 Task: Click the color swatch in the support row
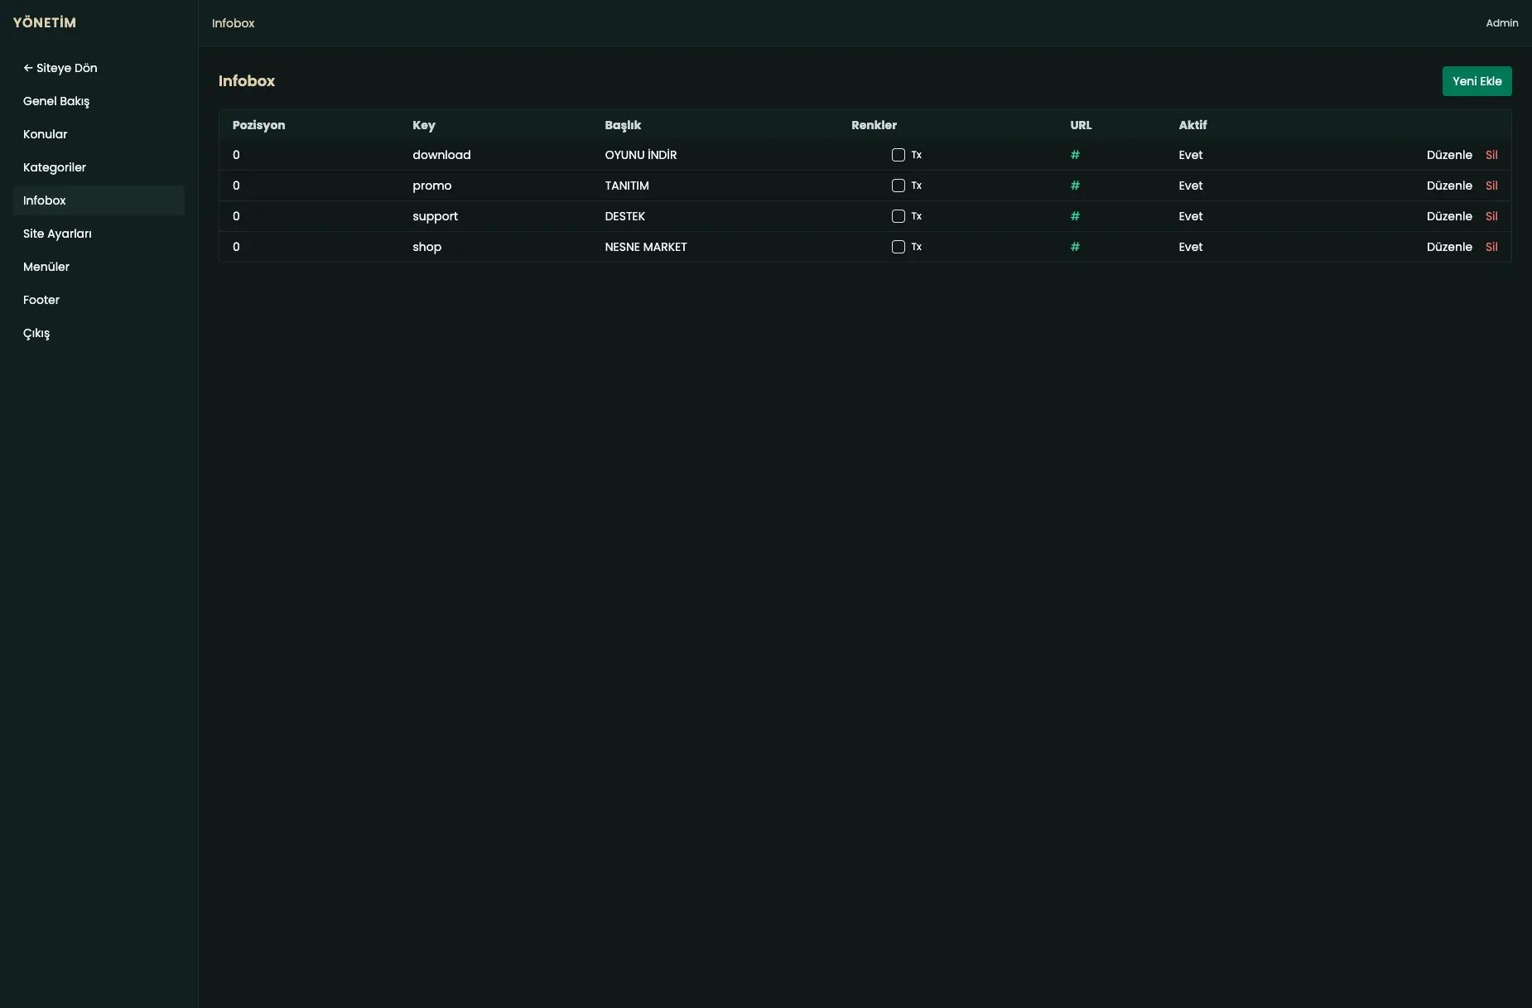click(x=898, y=216)
